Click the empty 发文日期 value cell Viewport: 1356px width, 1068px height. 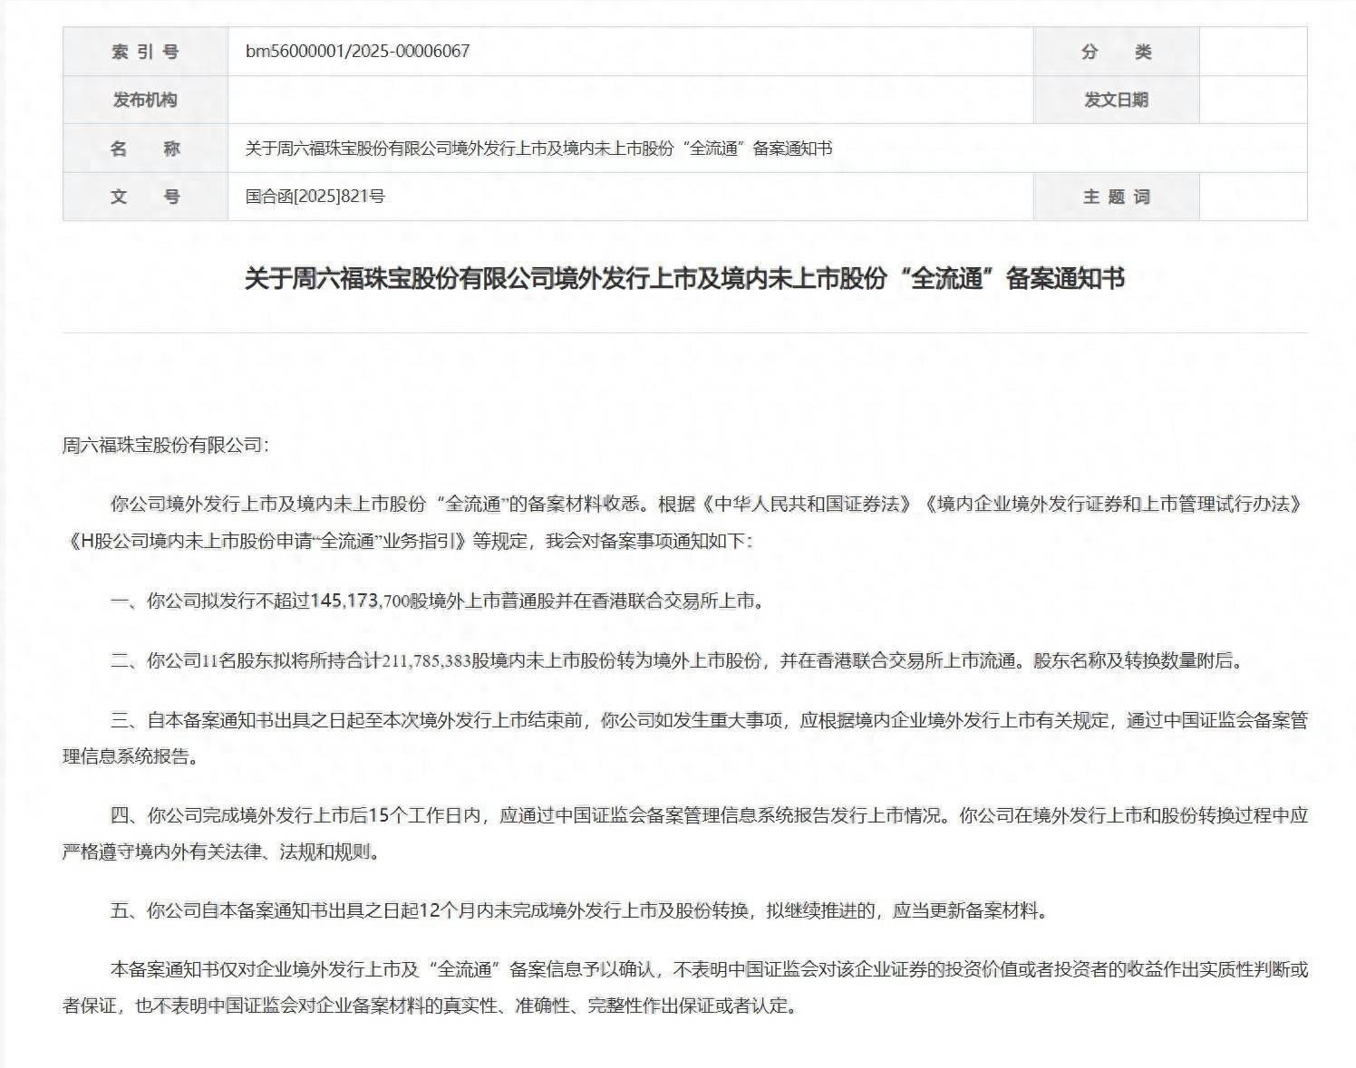[x=1254, y=100]
